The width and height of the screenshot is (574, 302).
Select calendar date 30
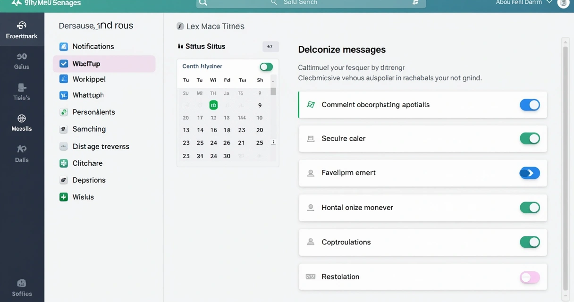(x=227, y=156)
